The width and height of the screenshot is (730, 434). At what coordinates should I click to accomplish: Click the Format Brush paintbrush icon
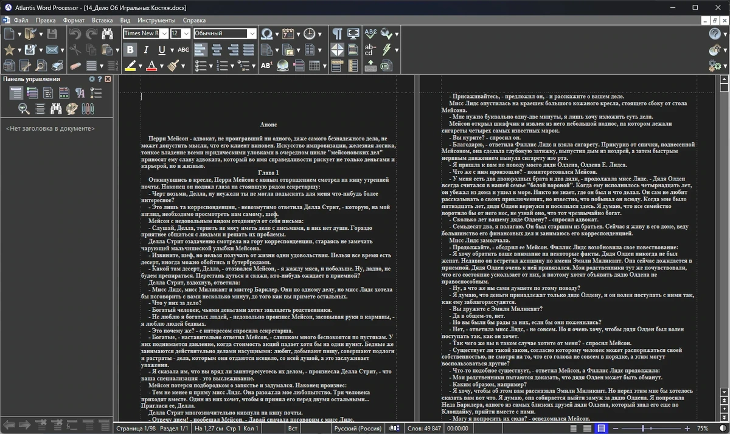tap(173, 66)
